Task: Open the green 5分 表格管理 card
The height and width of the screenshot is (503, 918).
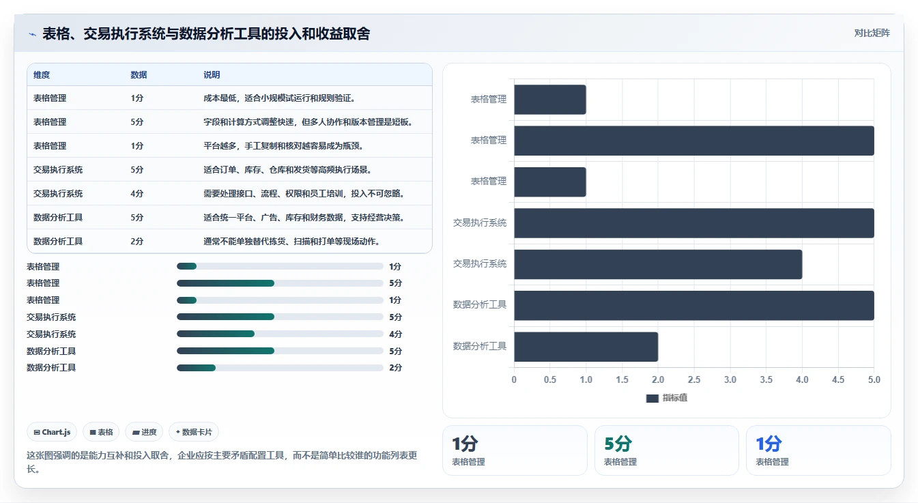Action: (x=666, y=450)
